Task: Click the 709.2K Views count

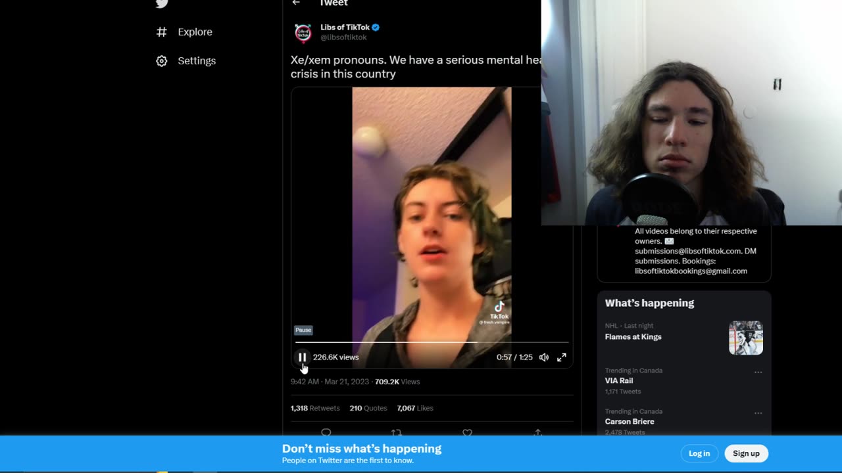Action: (x=397, y=382)
